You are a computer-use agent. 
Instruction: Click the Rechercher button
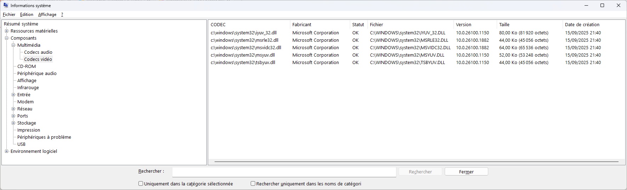point(420,172)
